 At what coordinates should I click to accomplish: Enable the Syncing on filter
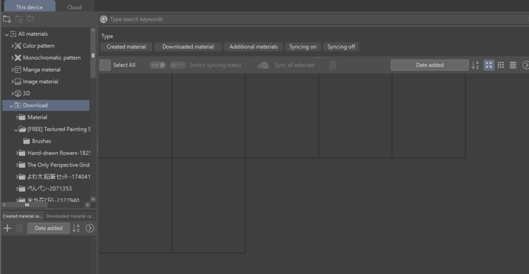click(x=303, y=47)
